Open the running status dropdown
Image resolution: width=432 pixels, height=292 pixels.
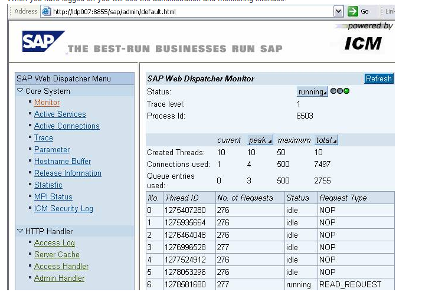point(312,92)
